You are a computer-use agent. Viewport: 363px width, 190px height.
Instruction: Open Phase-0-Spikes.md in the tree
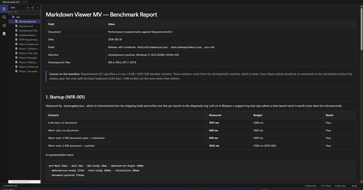(24, 44)
